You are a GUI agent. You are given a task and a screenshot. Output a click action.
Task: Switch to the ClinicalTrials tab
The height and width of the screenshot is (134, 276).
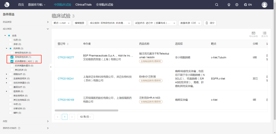tap(83, 5)
